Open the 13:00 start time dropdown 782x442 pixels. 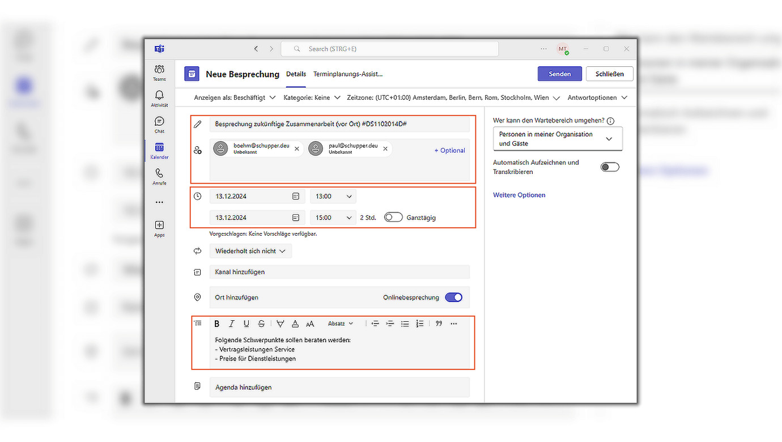click(x=334, y=196)
